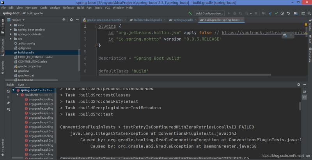This screenshot has width=312, height=160.
Task: Toggle the Gradle tool window on right sidebar
Action: point(309,26)
